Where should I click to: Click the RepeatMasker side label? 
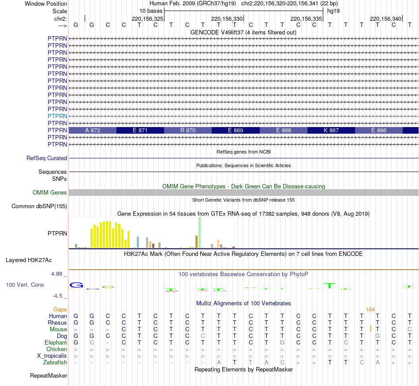click(x=49, y=375)
